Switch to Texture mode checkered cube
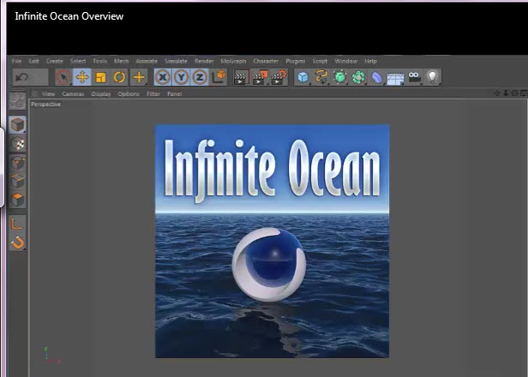 tap(17, 144)
